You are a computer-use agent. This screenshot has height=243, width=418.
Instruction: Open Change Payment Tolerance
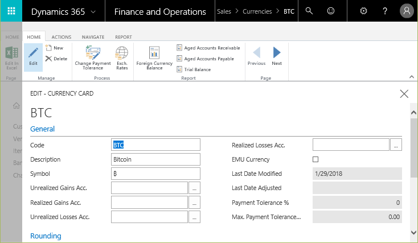pos(93,57)
